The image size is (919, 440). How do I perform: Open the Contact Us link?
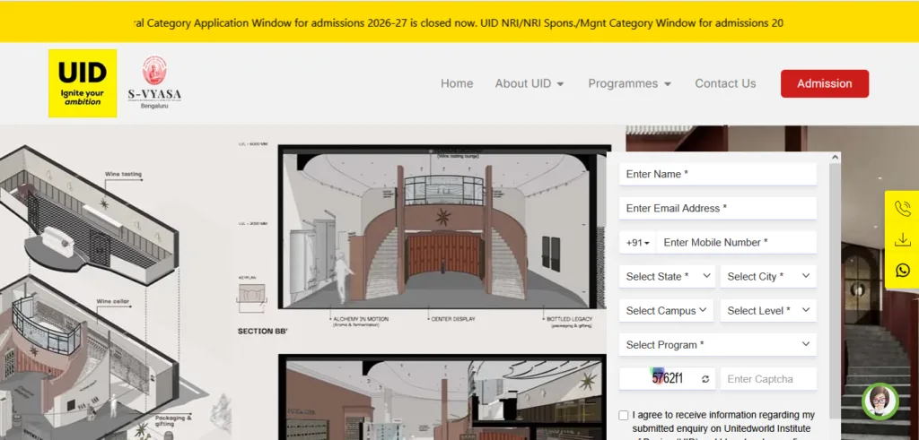[725, 83]
